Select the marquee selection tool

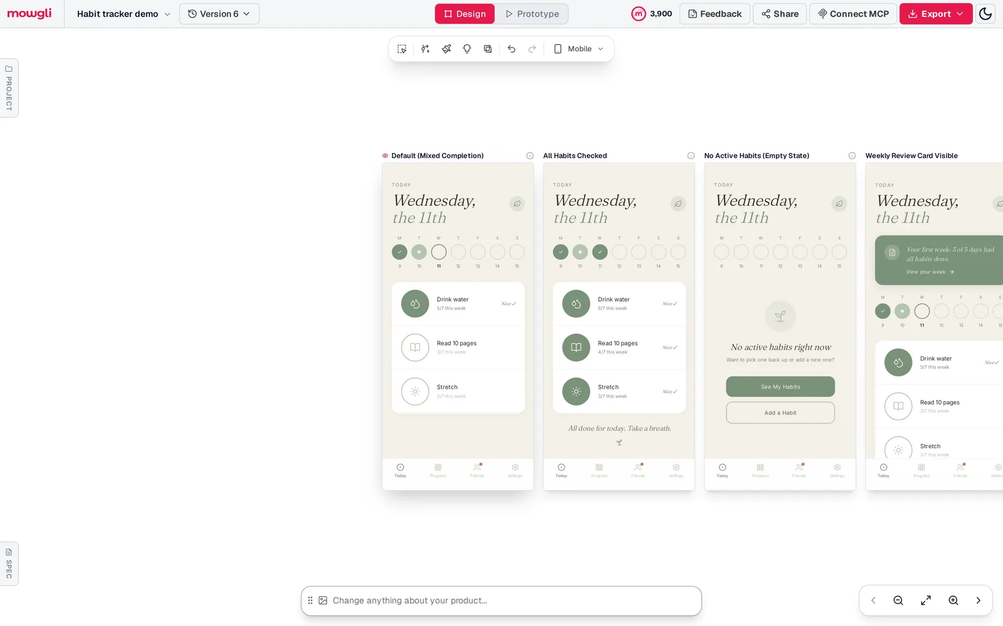(x=402, y=49)
